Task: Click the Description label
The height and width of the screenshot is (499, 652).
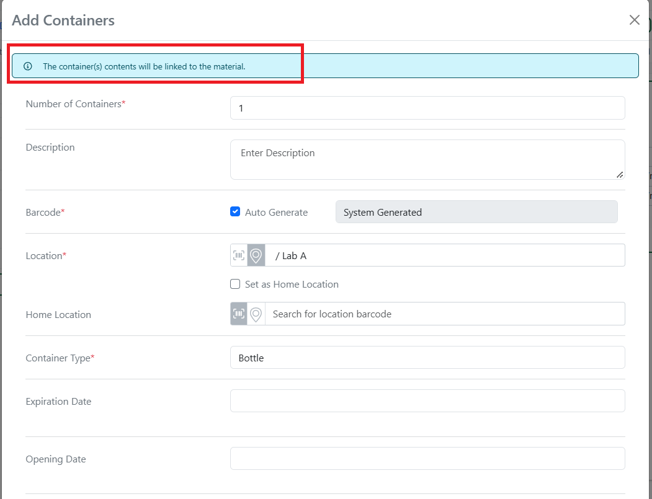Action: [50, 148]
